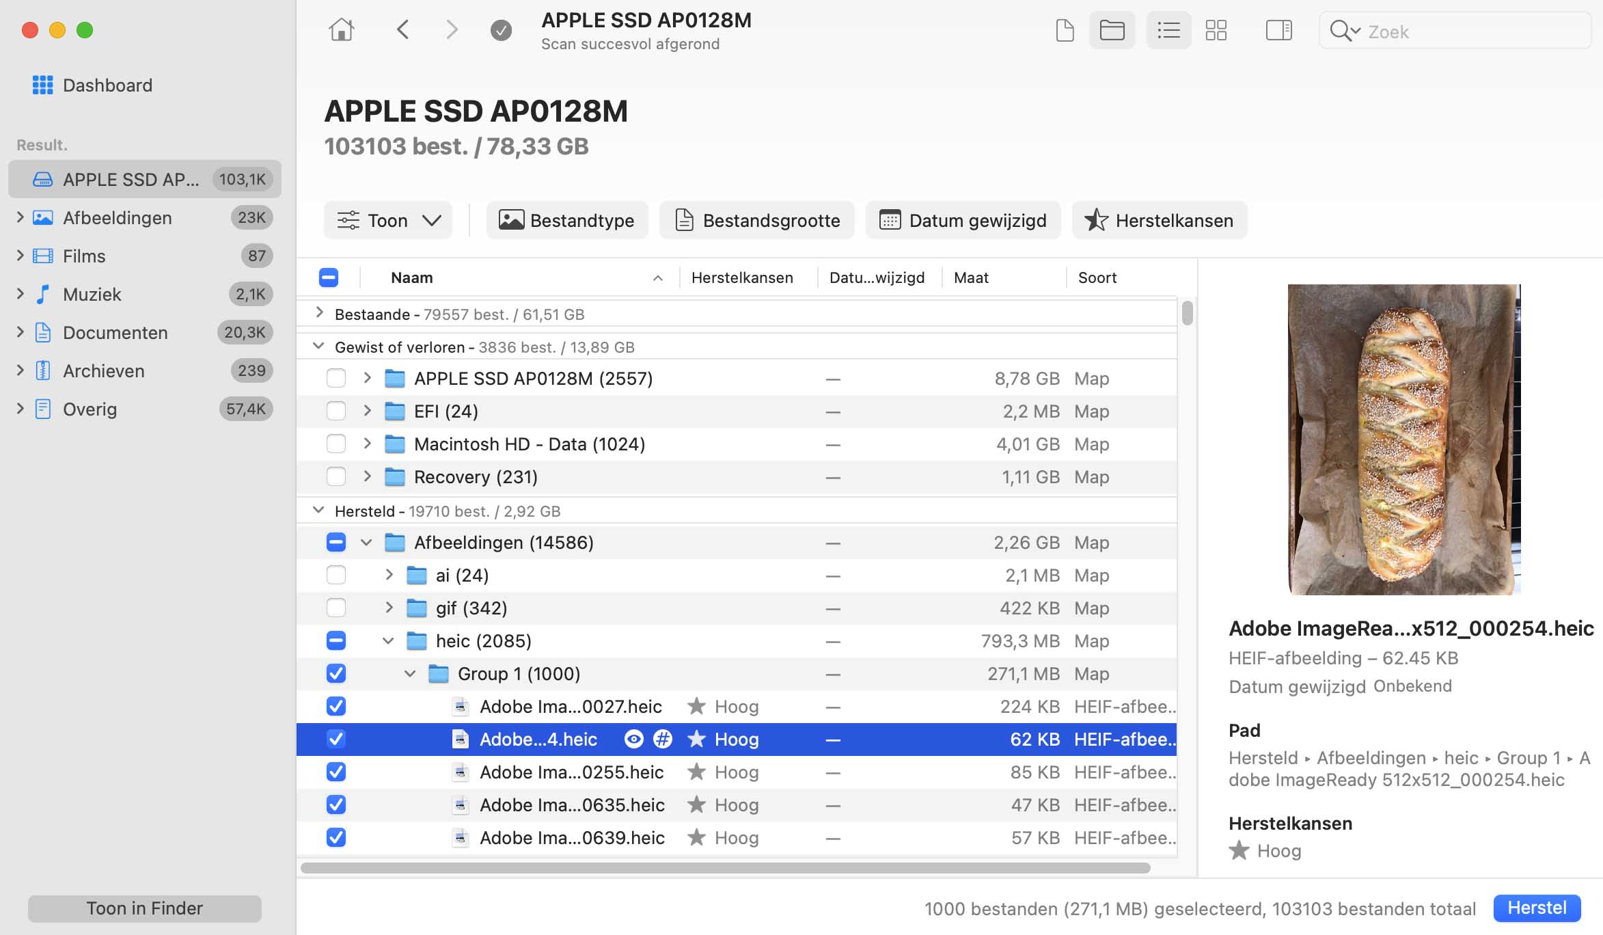Uncheck the Group 1 (1000) checkbox
Viewport: 1603px width, 935px height.
[336, 674]
